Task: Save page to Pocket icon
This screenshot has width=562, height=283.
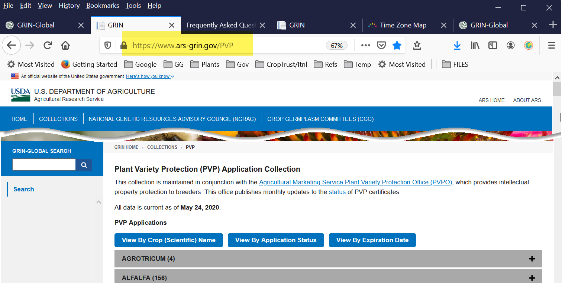Action: pos(381,45)
